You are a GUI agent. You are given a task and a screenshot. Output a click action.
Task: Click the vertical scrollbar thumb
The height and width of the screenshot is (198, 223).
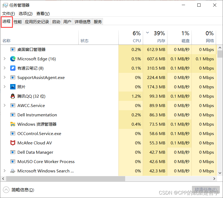(220, 54)
